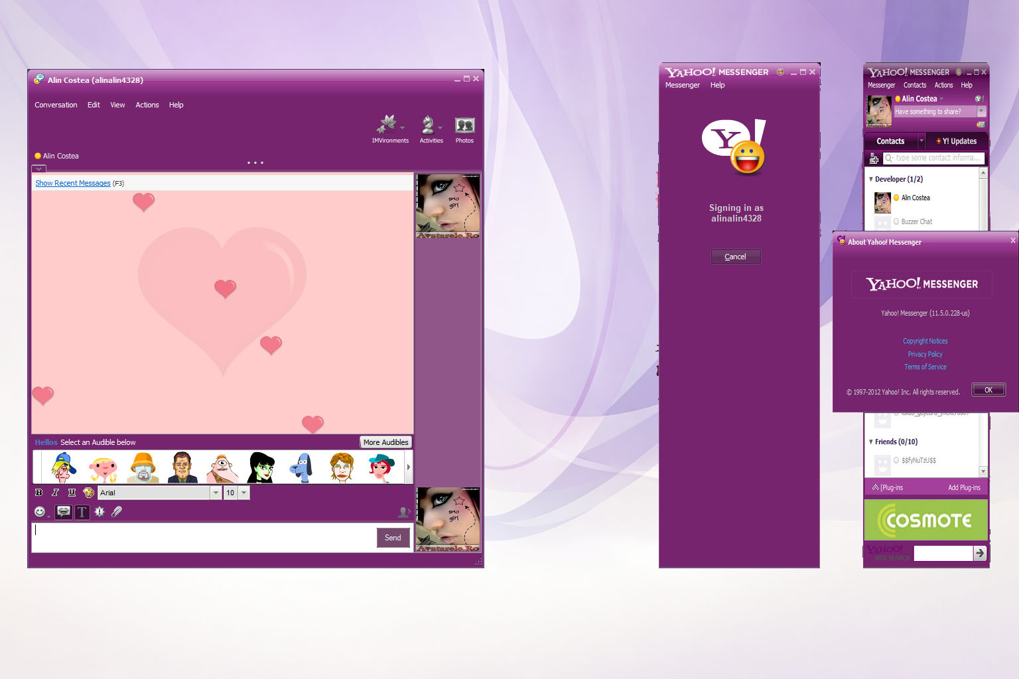Viewport: 1019px width, 679px height.
Task: Select the pink pigtails girl audible
Action: (x=103, y=468)
